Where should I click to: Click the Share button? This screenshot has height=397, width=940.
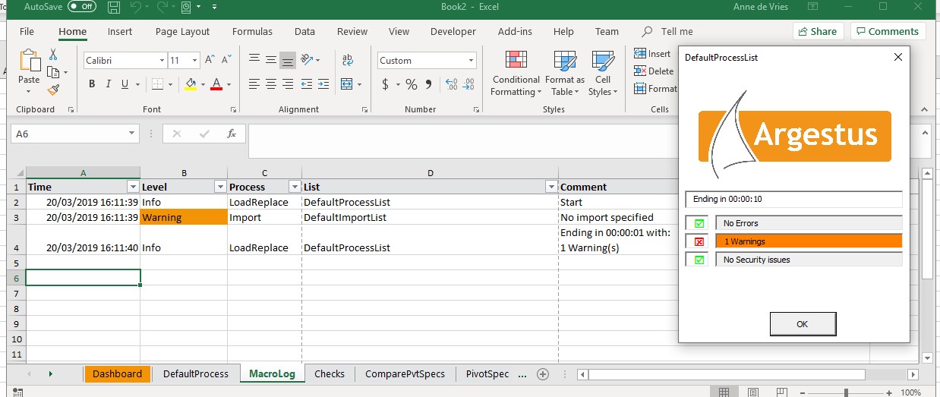818,31
